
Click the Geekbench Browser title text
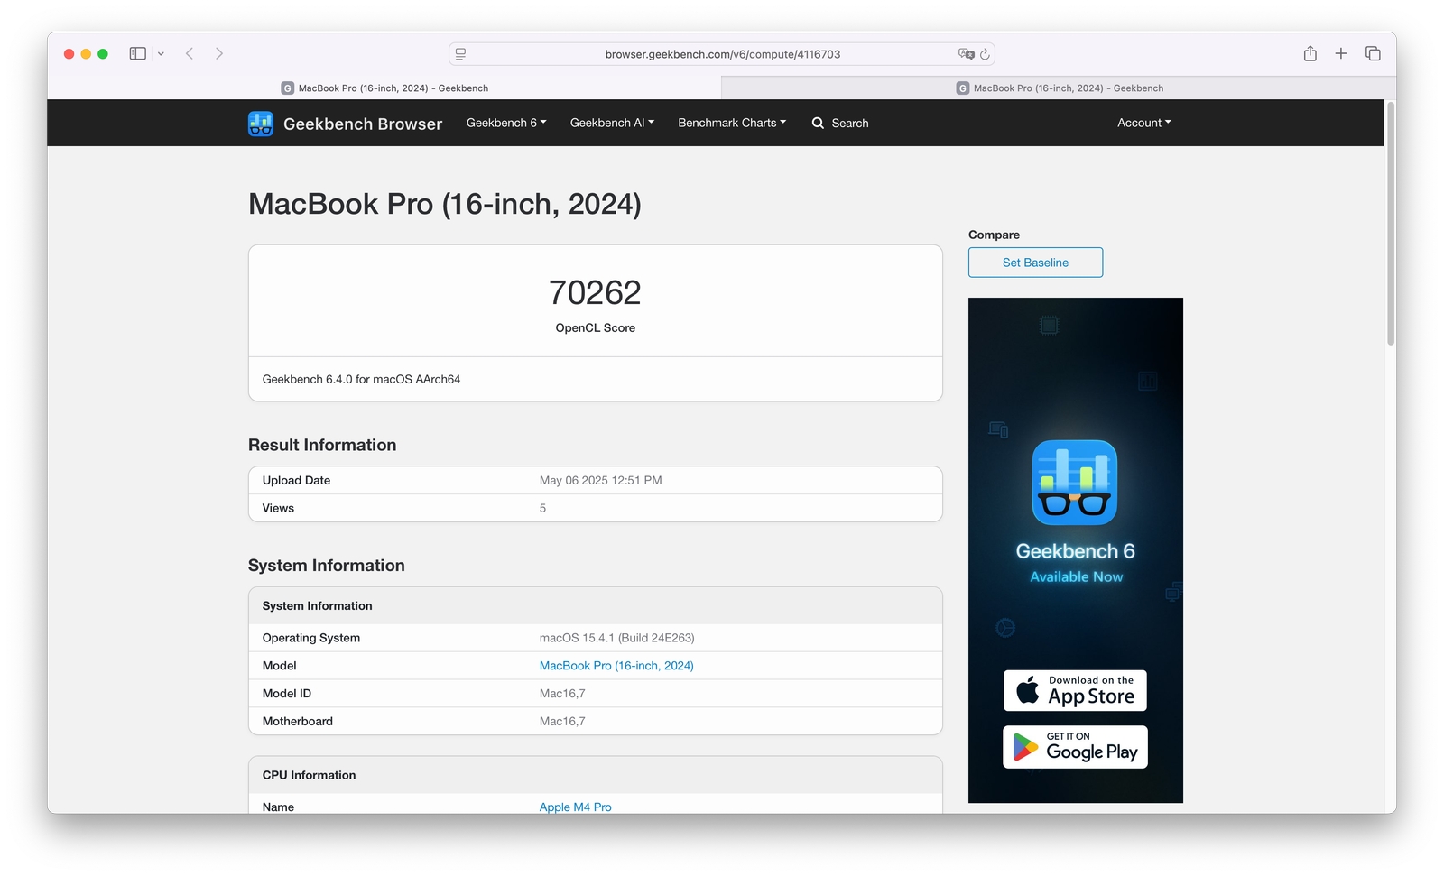click(x=363, y=124)
